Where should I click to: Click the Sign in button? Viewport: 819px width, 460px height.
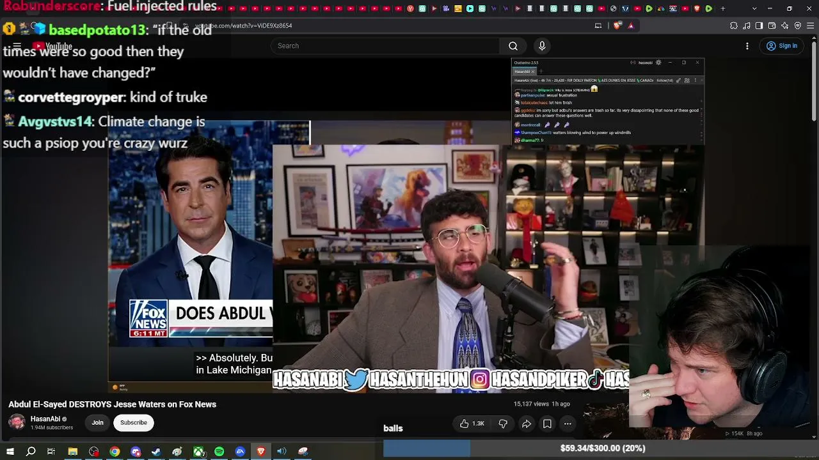[x=782, y=46]
